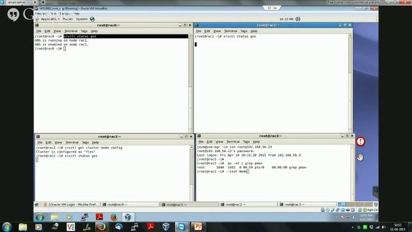Click the GNOME trash icon on panel
412x232 pixels.
coord(376,204)
